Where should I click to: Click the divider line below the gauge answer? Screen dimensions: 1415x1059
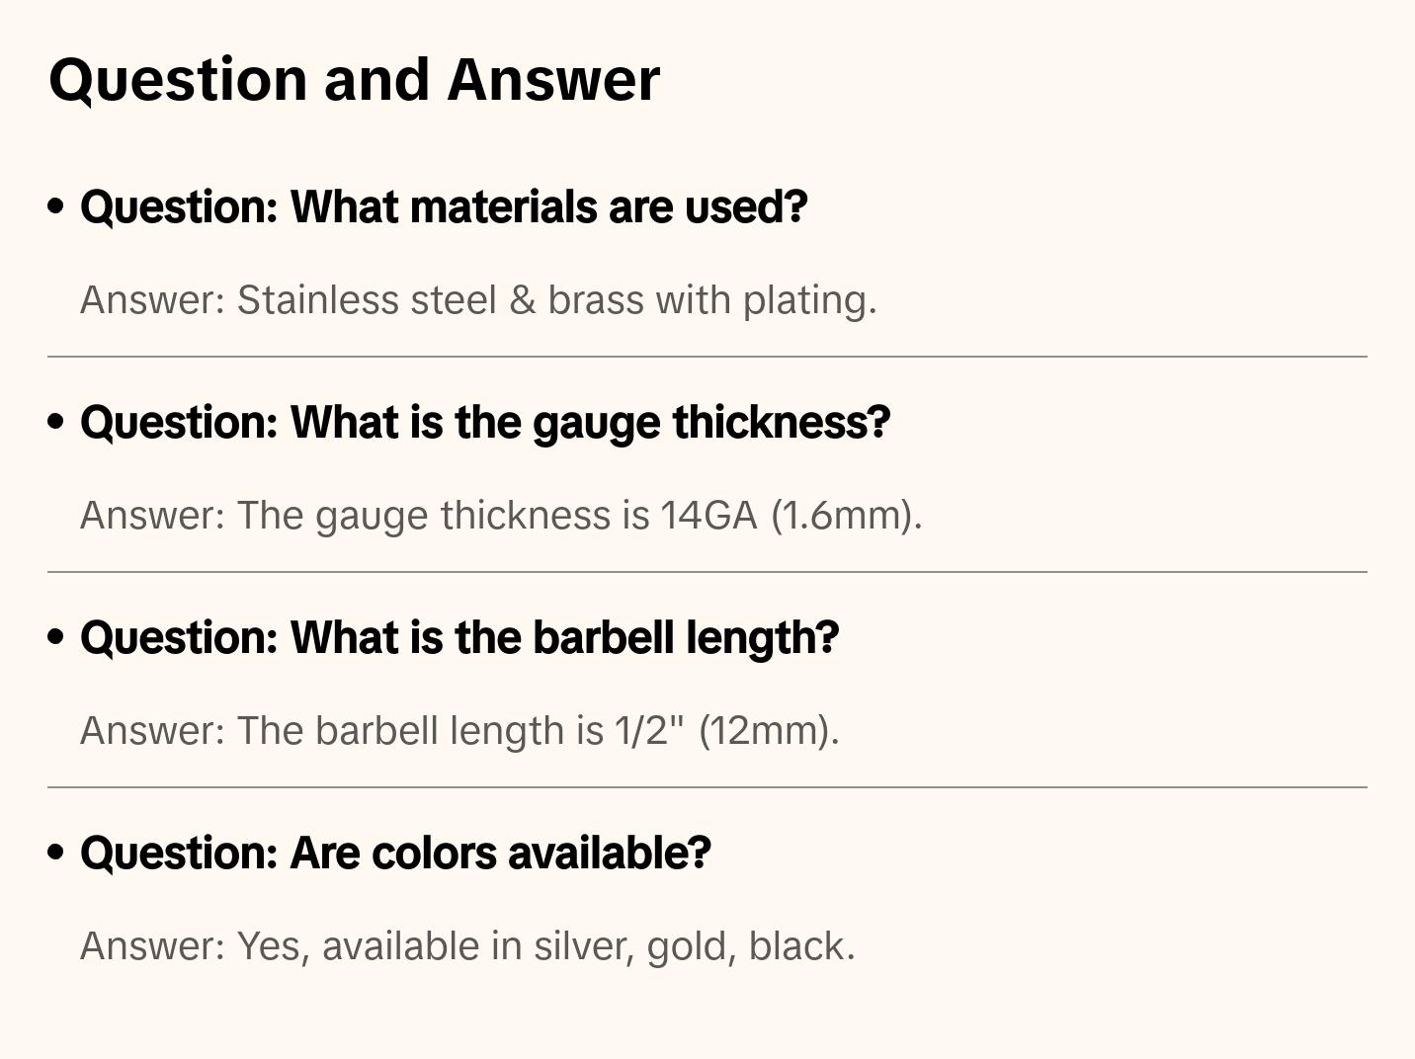pyautogui.click(x=707, y=572)
